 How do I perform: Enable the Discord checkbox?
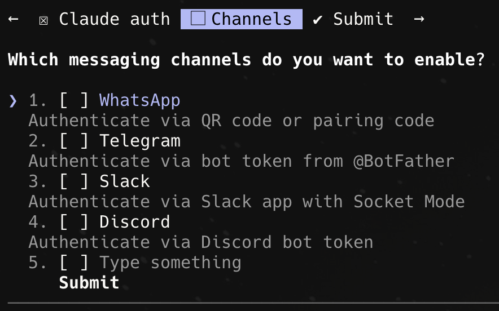[x=74, y=222]
